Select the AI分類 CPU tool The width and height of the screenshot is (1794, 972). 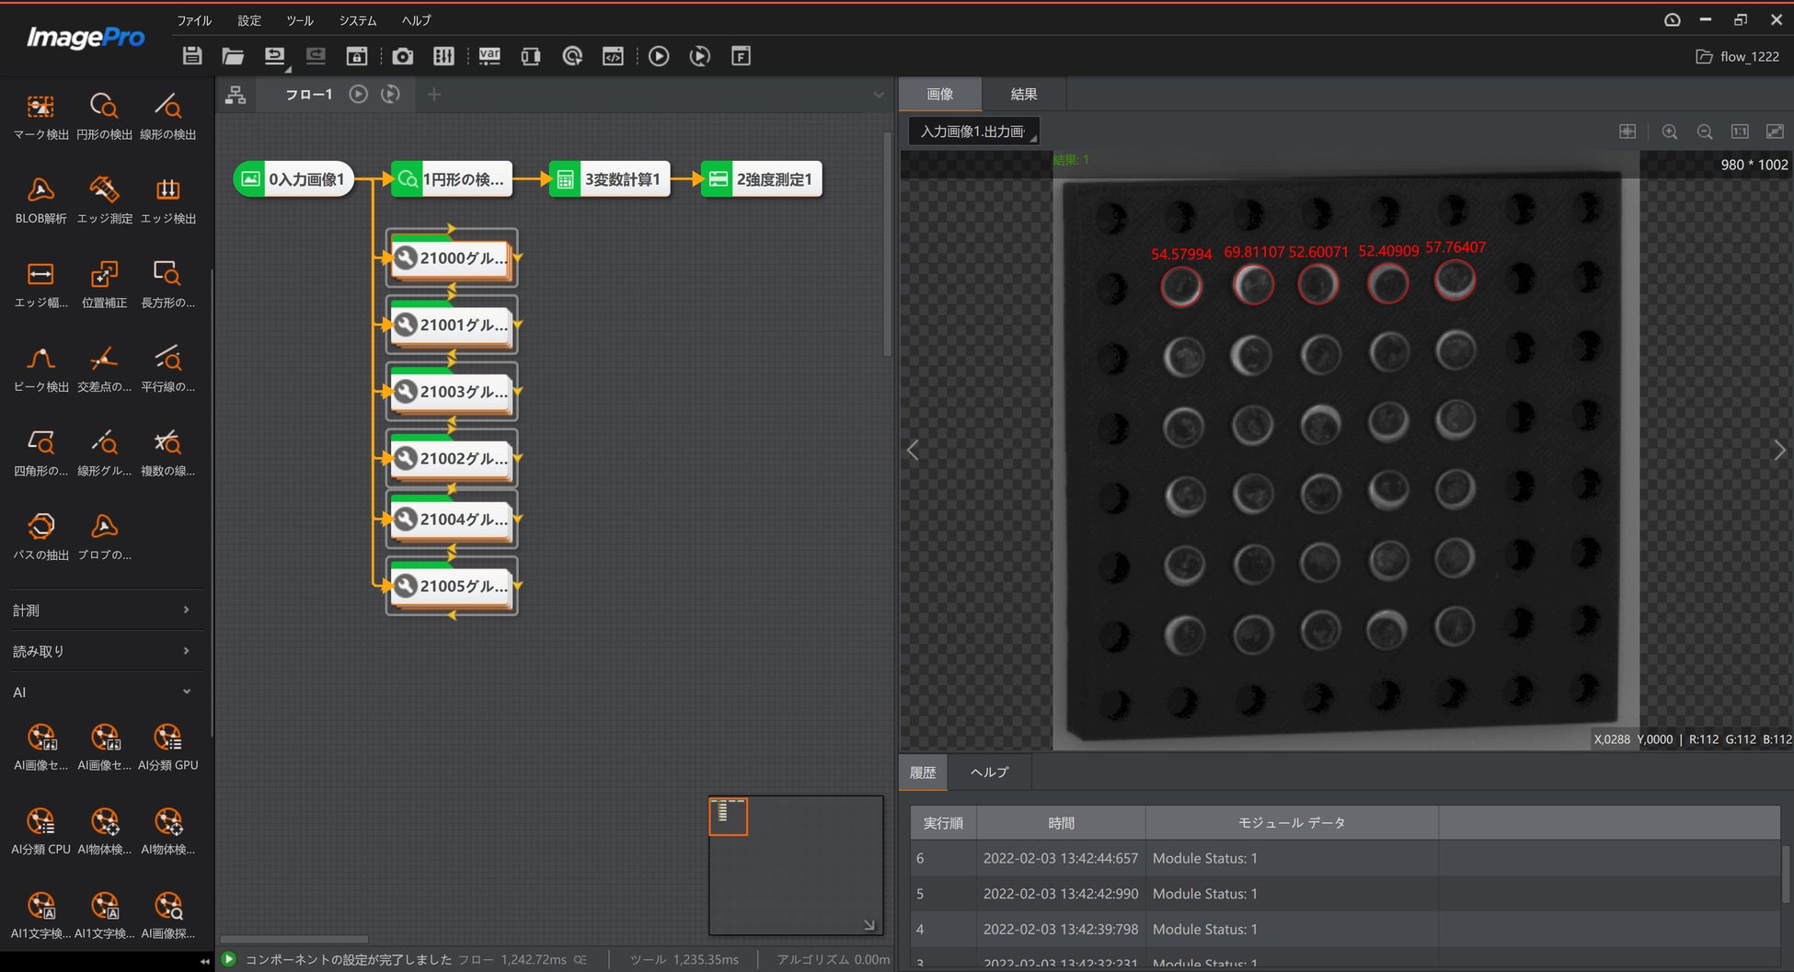click(x=40, y=831)
